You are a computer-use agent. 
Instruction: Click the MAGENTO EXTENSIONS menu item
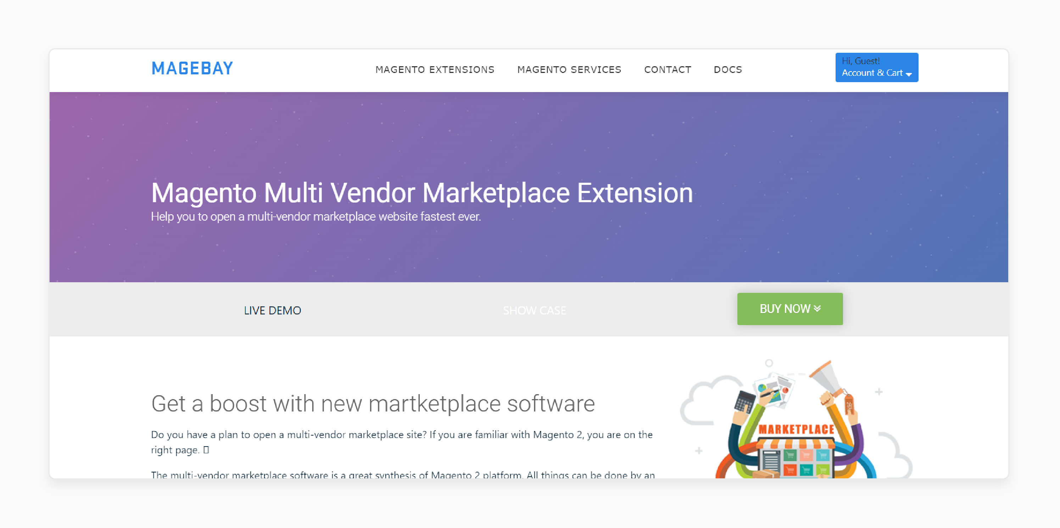point(436,69)
